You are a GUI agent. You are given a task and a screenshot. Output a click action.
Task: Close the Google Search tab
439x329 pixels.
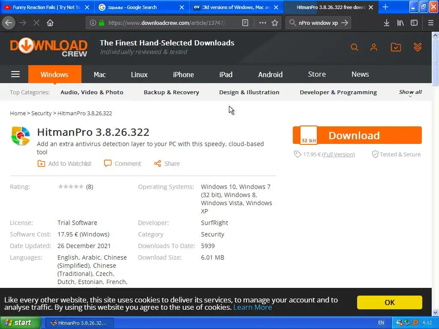pos(182,7)
